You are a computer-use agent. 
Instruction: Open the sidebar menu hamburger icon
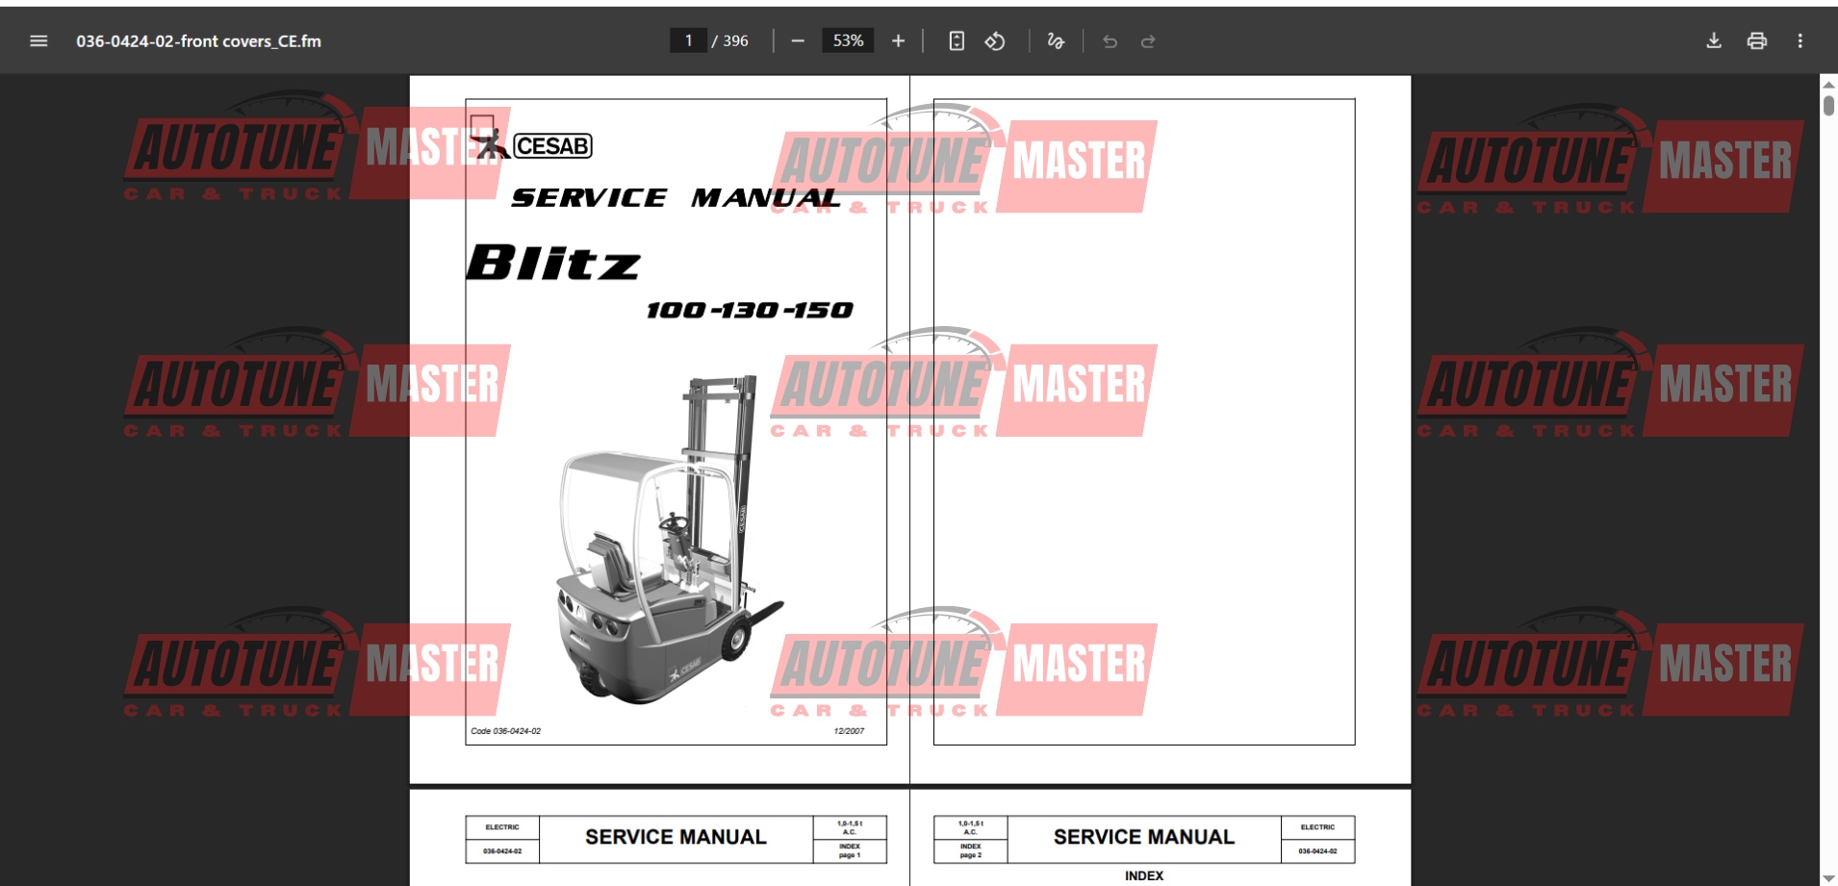click(x=38, y=41)
